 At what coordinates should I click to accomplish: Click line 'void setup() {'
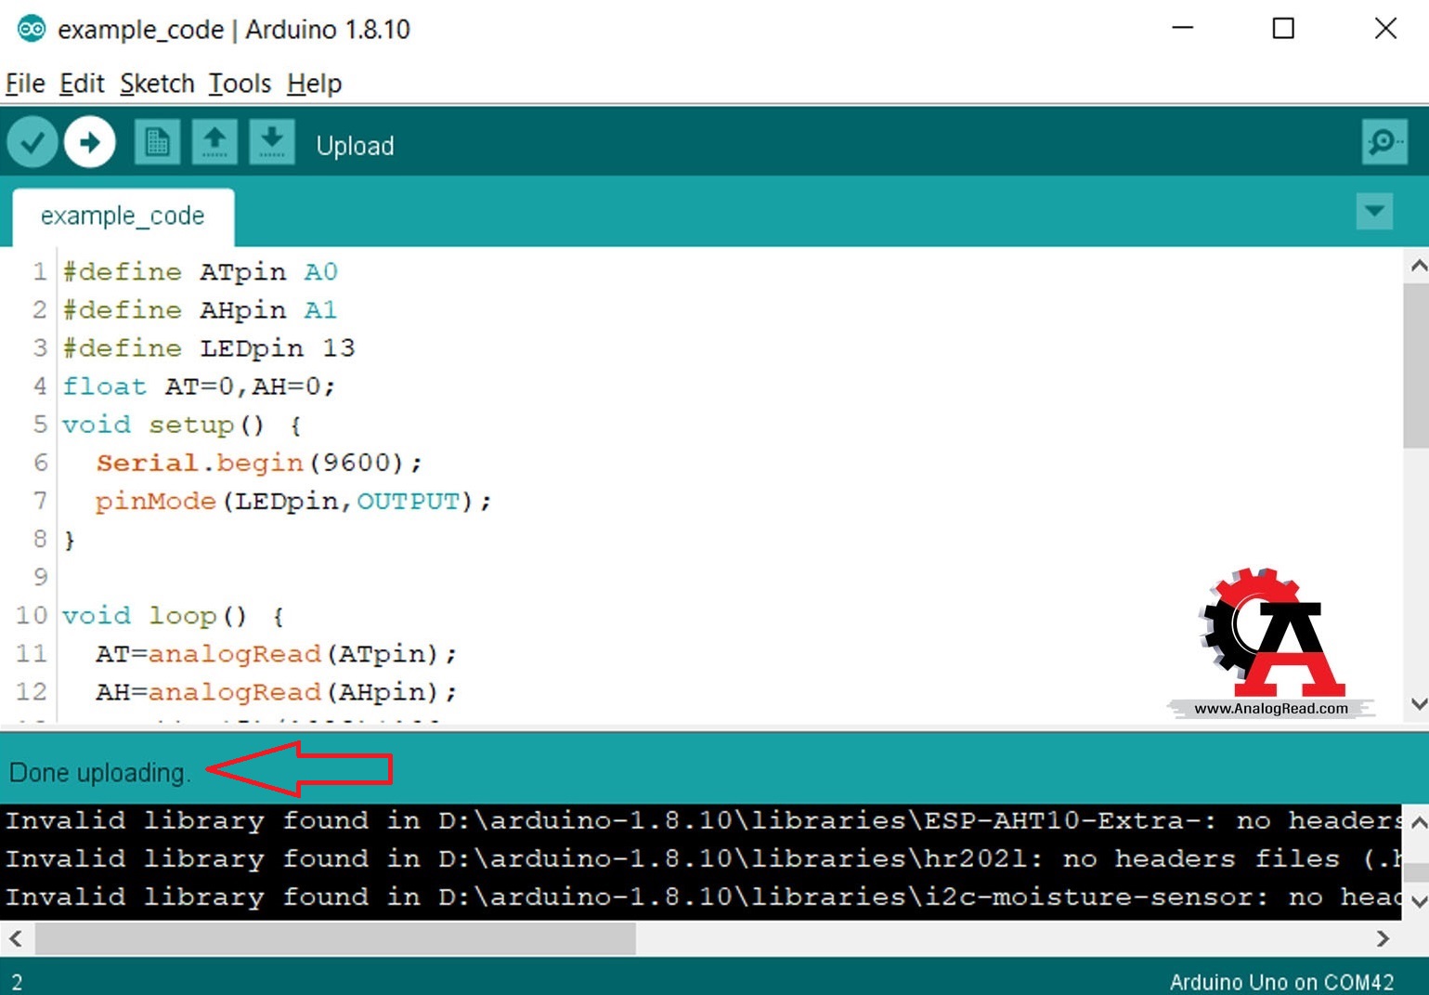tap(182, 425)
